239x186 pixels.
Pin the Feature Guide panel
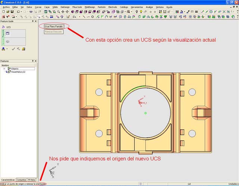33,21
